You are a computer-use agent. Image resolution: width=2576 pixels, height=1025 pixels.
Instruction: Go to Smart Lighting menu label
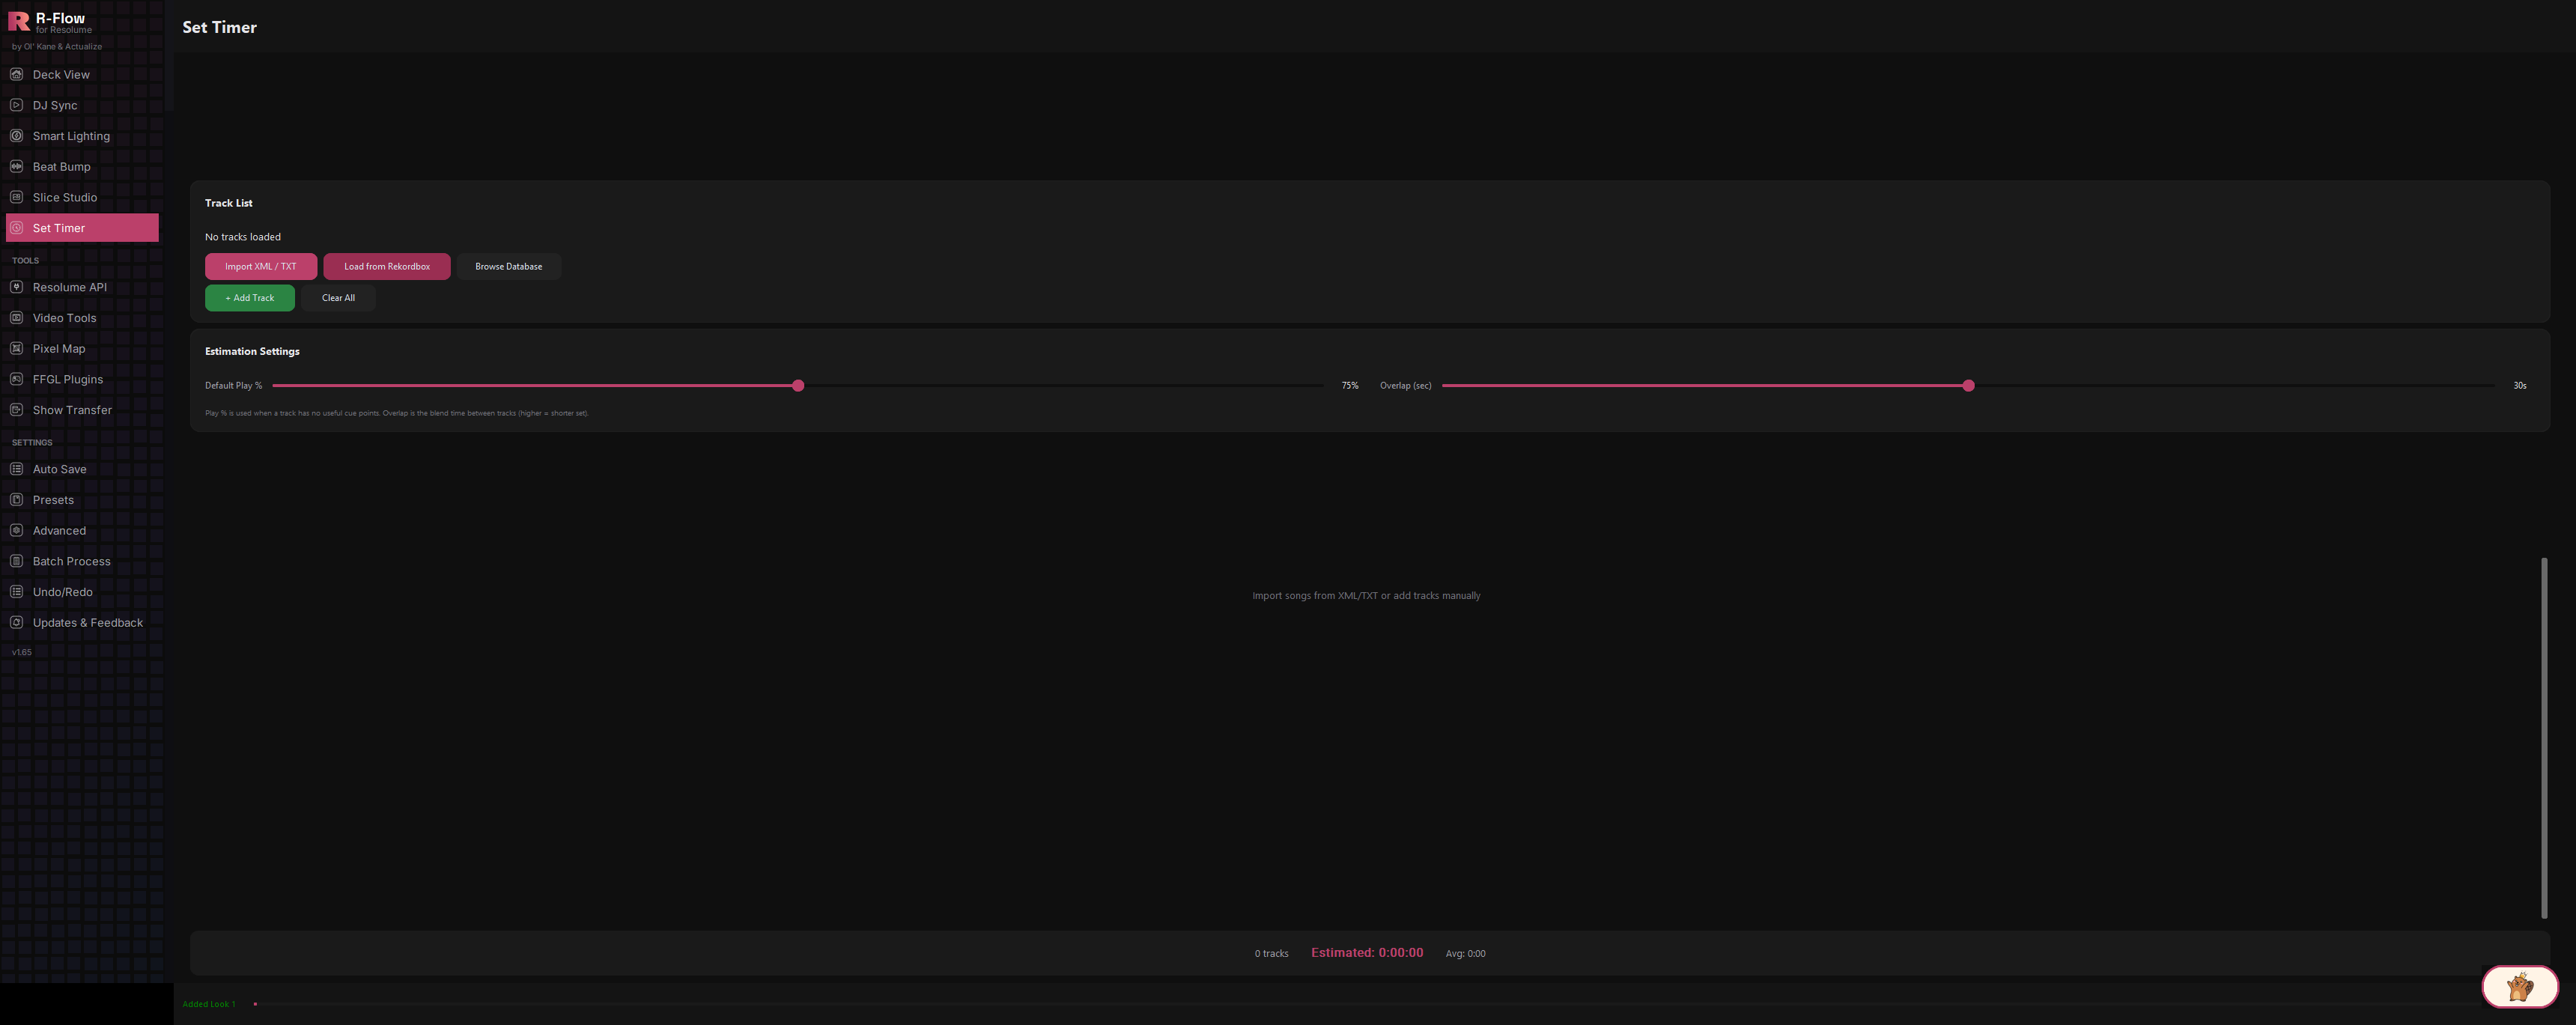tap(71, 136)
